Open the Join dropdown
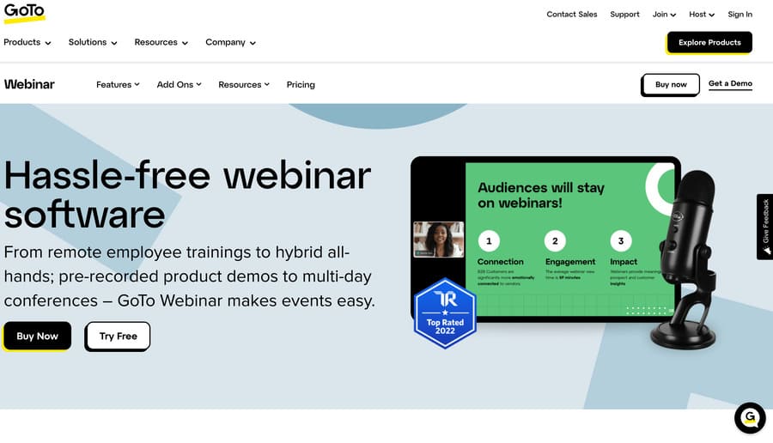Viewport: 773px width, 443px height. 664,15
